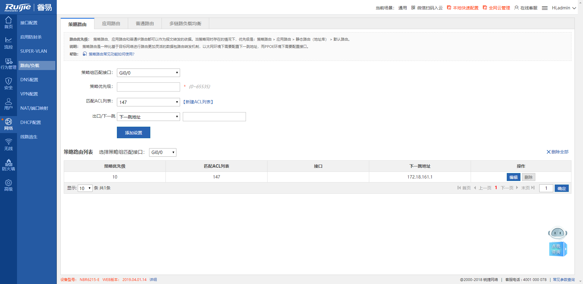Click the 用户 user icon
Viewport: 583px width, 284px height.
pyautogui.click(x=9, y=104)
